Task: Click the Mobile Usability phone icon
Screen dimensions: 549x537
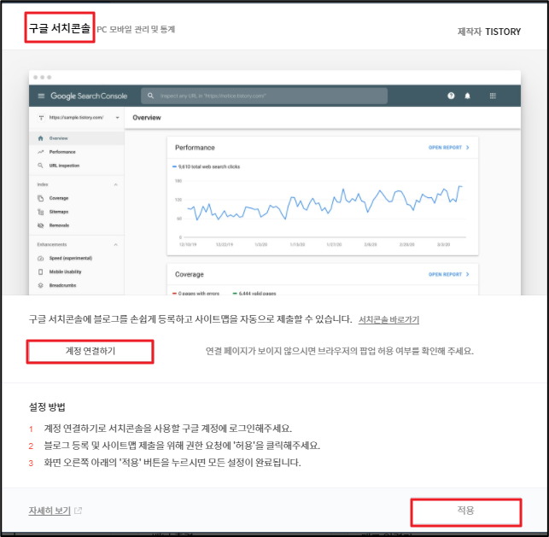Action: pos(41,272)
